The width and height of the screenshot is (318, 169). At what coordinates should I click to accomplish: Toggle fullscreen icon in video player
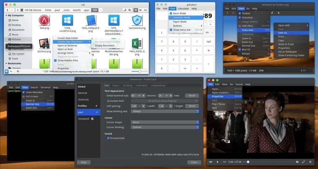pyautogui.click(x=304, y=162)
